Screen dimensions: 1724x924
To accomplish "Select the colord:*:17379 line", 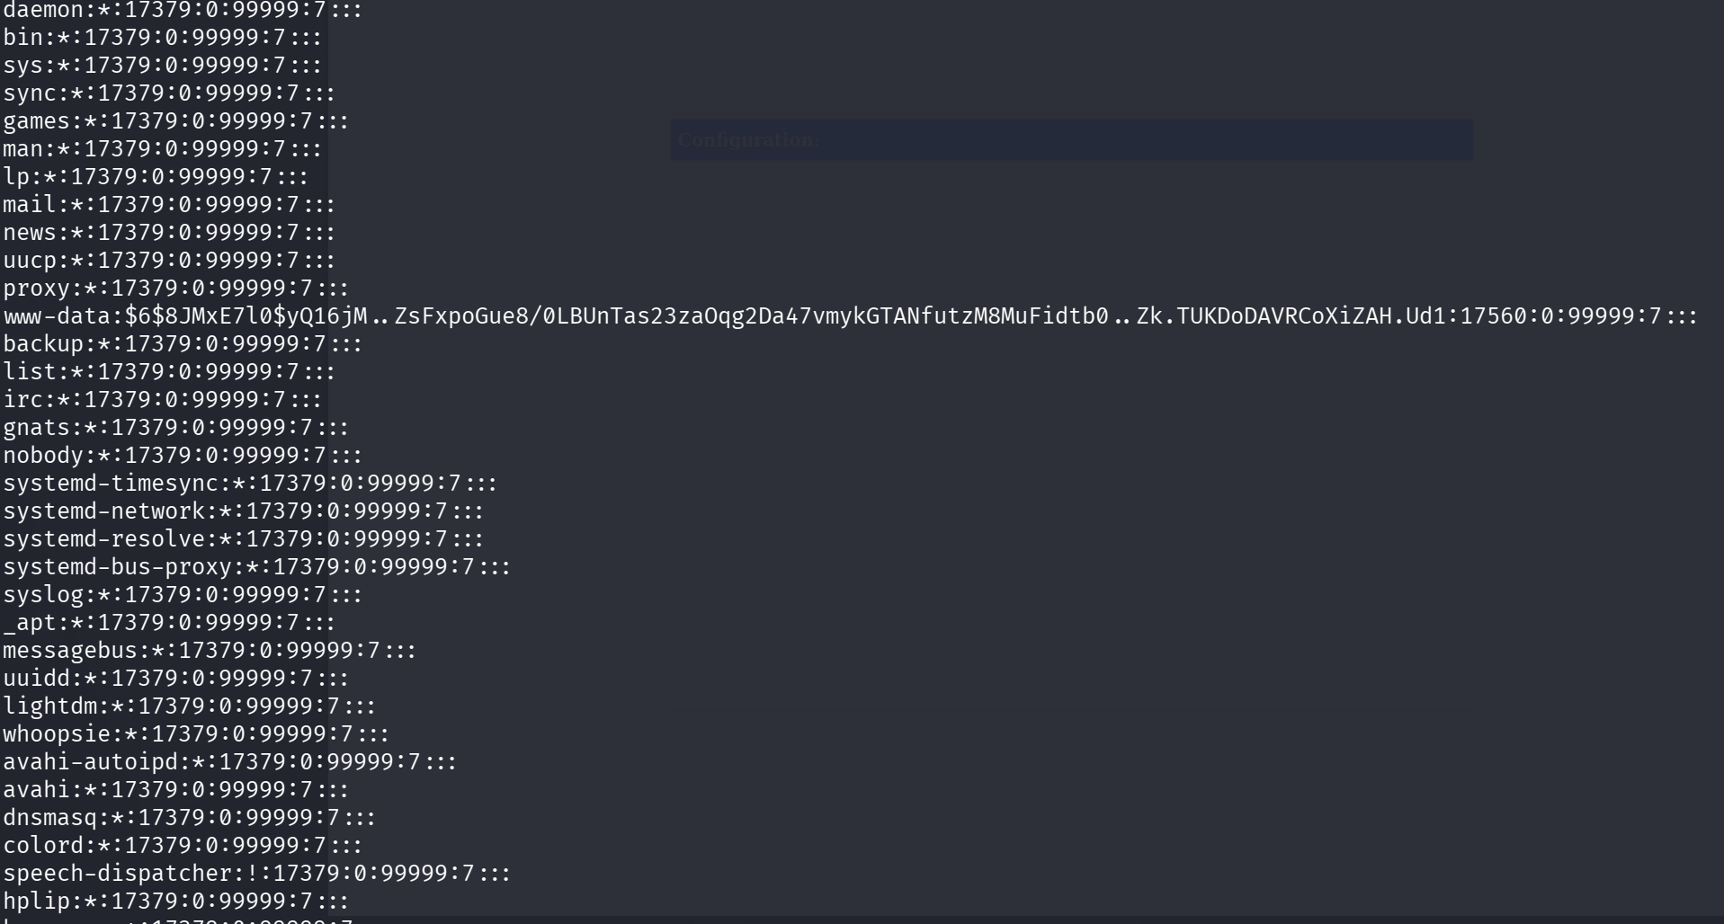I will tap(183, 846).
